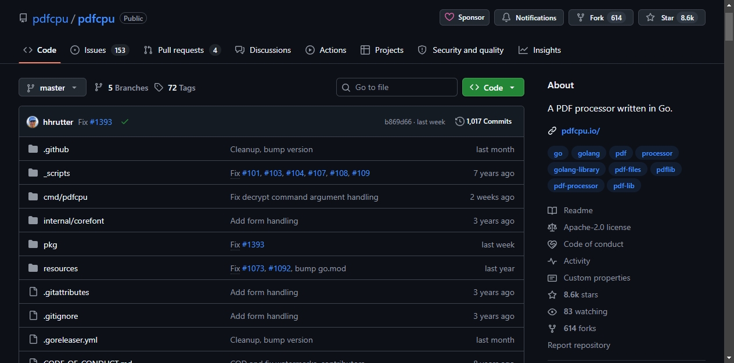734x363 pixels.
Task: Click the folder icon next to pkg
Action: point(33,245)
